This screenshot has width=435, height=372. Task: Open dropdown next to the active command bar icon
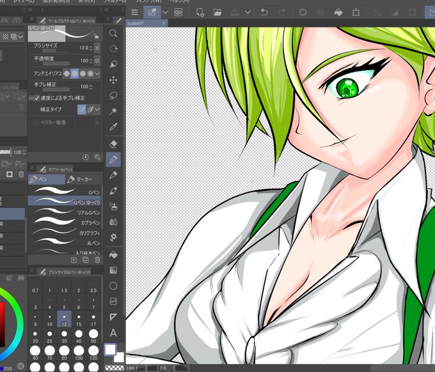pyautogui.click(x=165, y=12)
